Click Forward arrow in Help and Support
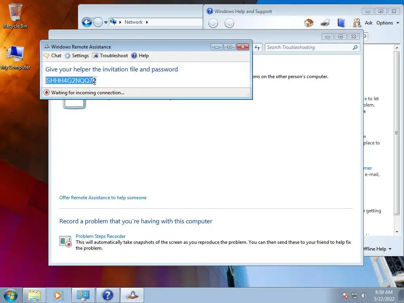This screenshot has width=404, height=303. click(229, 23)
